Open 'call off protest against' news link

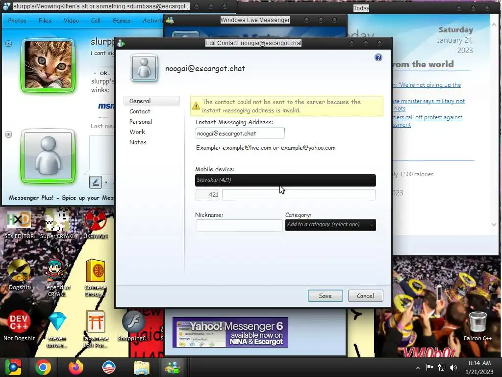427,121
